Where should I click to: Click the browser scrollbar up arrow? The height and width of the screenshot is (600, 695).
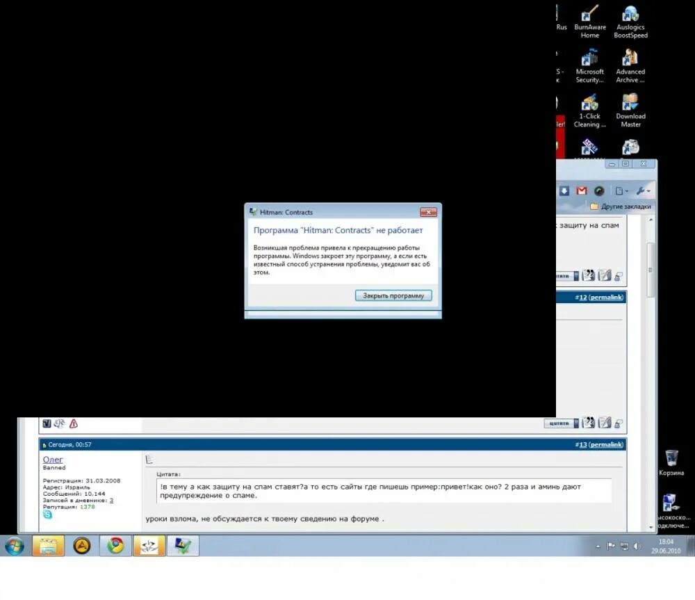651,220
